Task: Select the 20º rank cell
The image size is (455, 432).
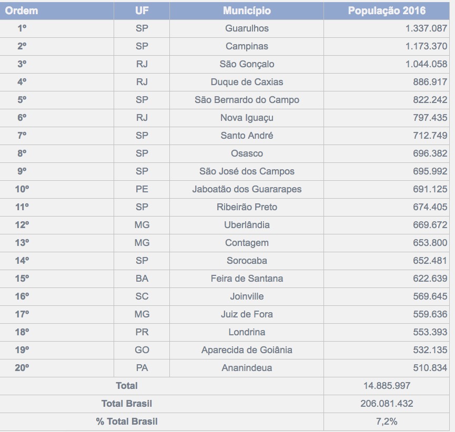Action: click(x=22, y=368)
